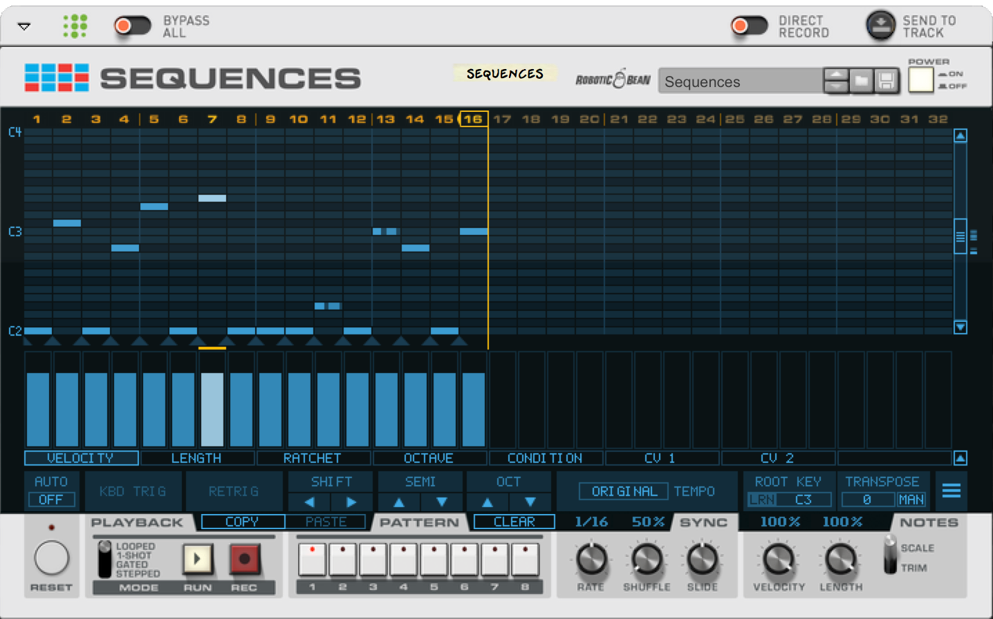Switch to the CV 2 lane tab

[778, 458]
